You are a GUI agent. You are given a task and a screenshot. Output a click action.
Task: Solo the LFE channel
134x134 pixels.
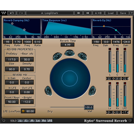50,121
